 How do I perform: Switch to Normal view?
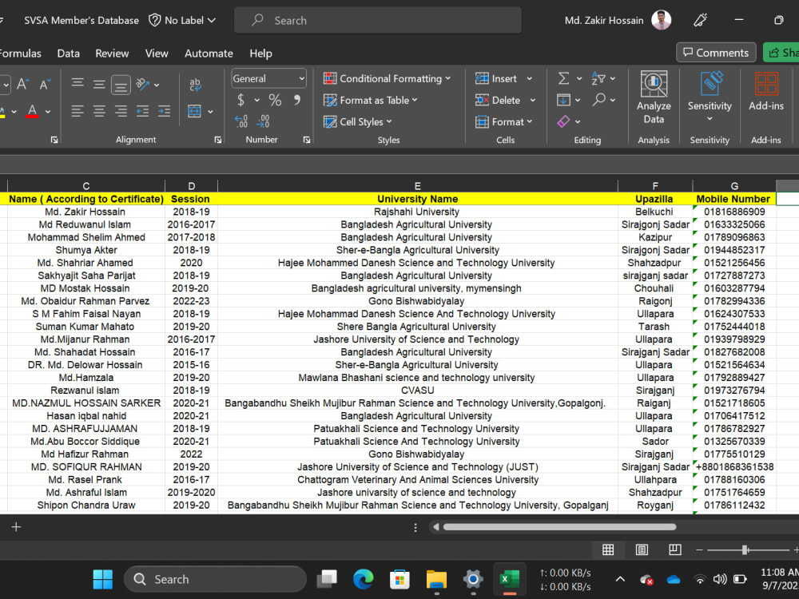608,549
